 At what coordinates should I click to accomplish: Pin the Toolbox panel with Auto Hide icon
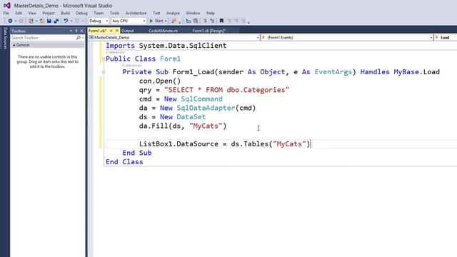76,31
